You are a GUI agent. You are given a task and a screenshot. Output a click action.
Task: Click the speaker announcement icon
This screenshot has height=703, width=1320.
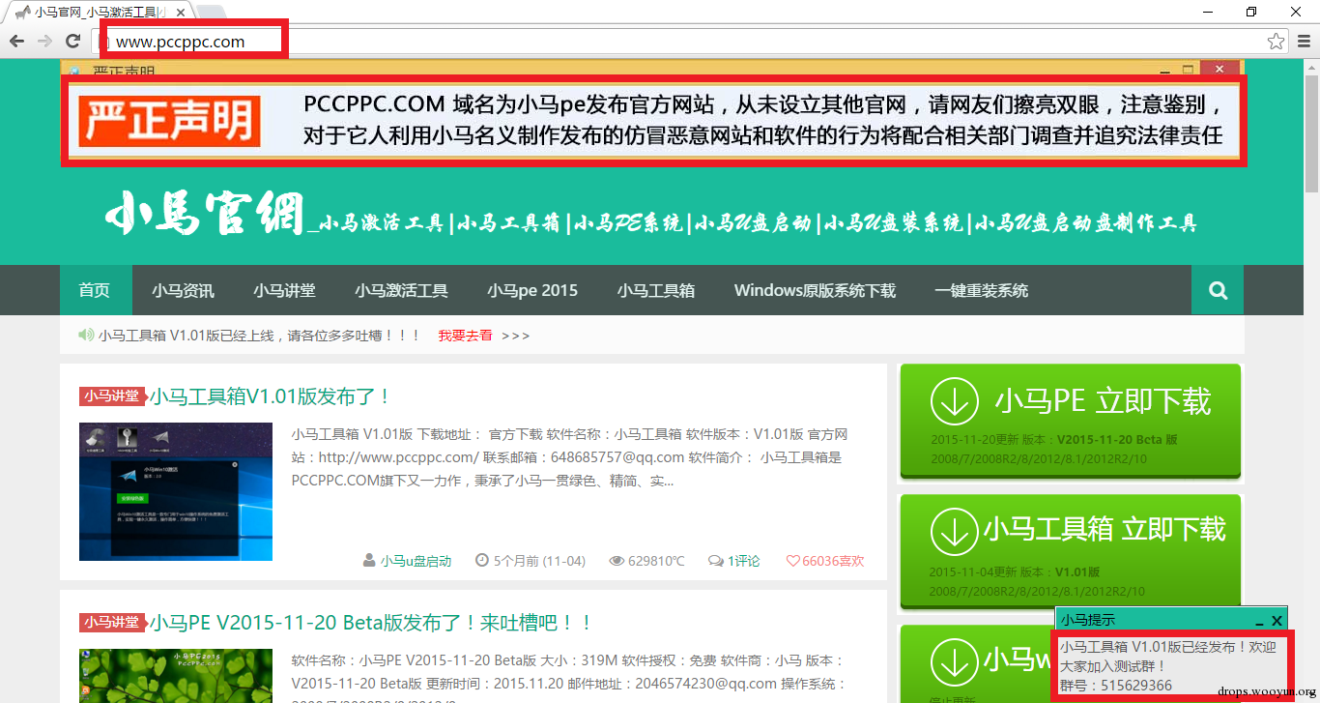point(86,335)
